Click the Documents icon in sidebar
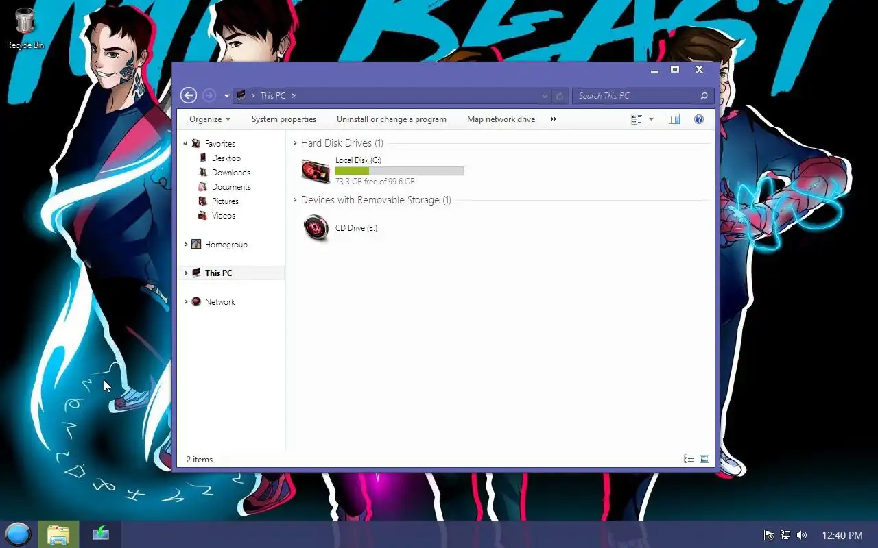This screenshot has height=548, width=878. [202, 187]
